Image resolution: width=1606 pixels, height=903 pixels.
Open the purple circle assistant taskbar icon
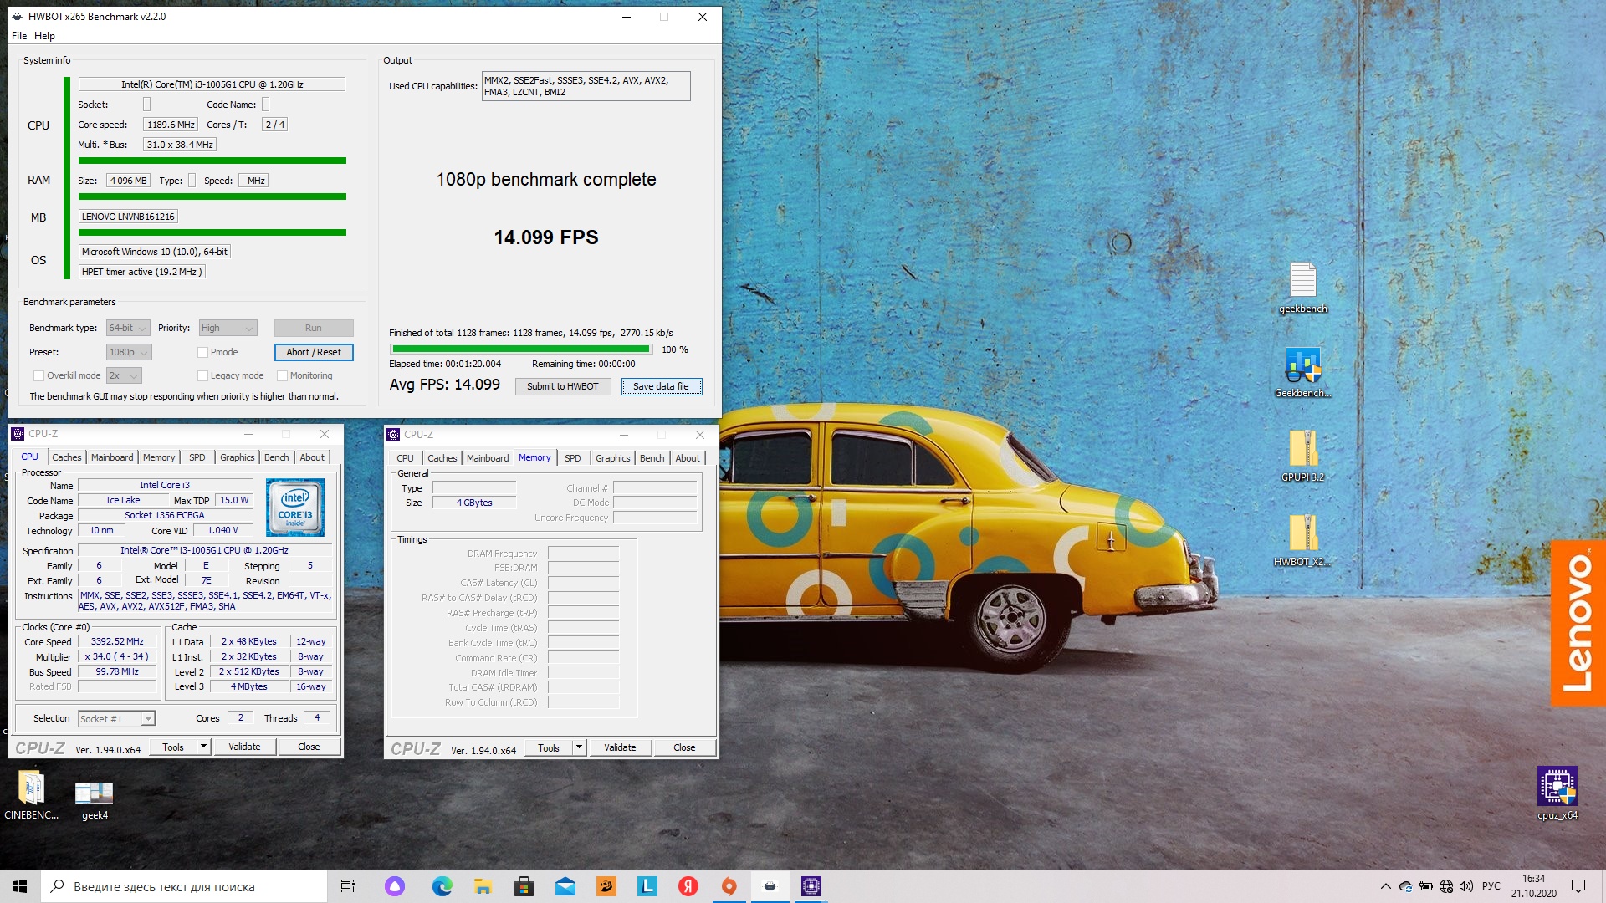(x=395, y=886)
